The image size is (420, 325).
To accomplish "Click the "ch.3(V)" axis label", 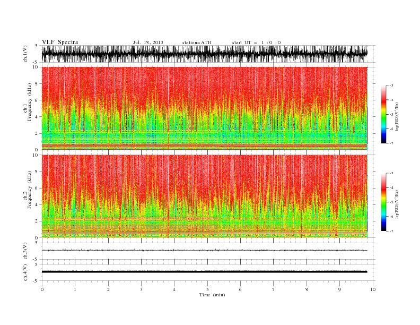I will (25, 251).
